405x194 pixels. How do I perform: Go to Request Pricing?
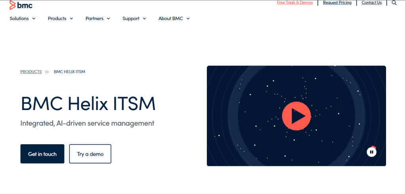tap(337, 3)
